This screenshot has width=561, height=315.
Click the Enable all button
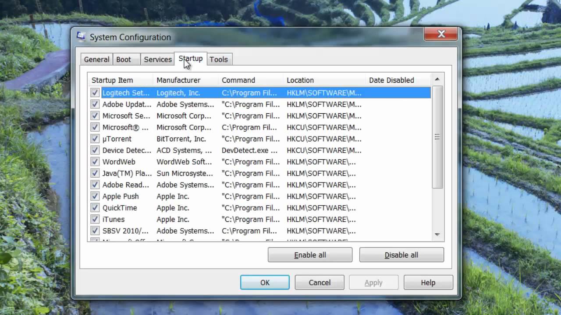point(310,255)
